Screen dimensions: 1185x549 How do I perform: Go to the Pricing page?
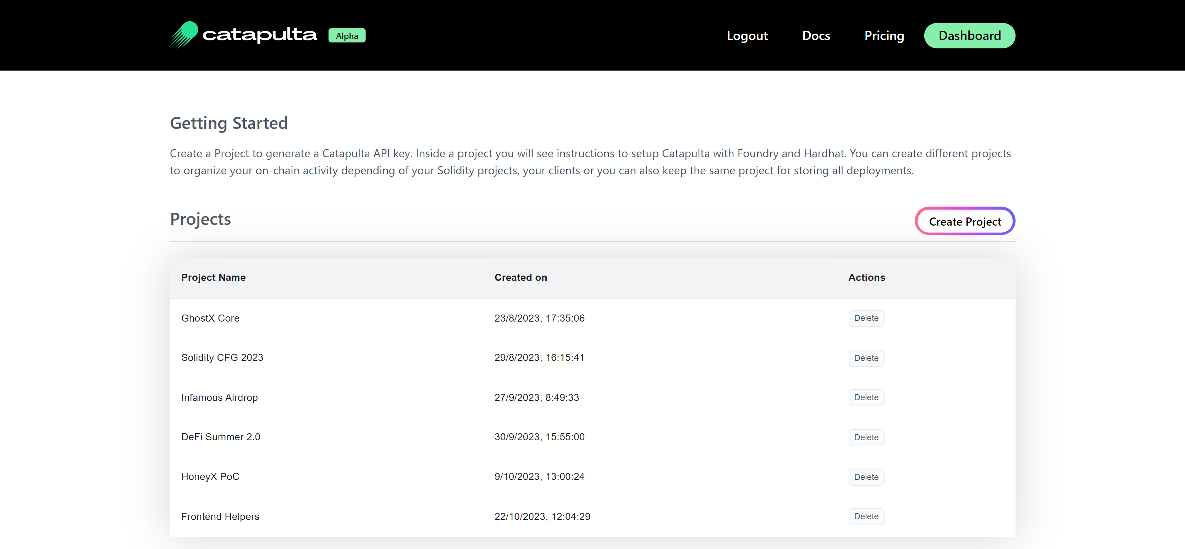884,35
